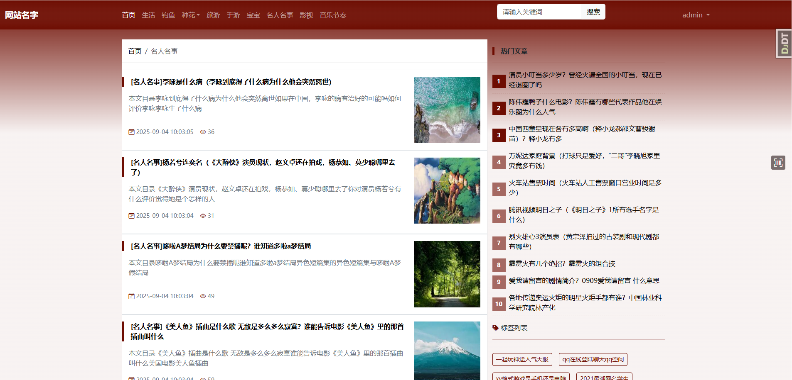The width and height of the screenshot is (792, 380).
Task: Click the eye icon showing 49 views
Action: (x=203, y=296)
